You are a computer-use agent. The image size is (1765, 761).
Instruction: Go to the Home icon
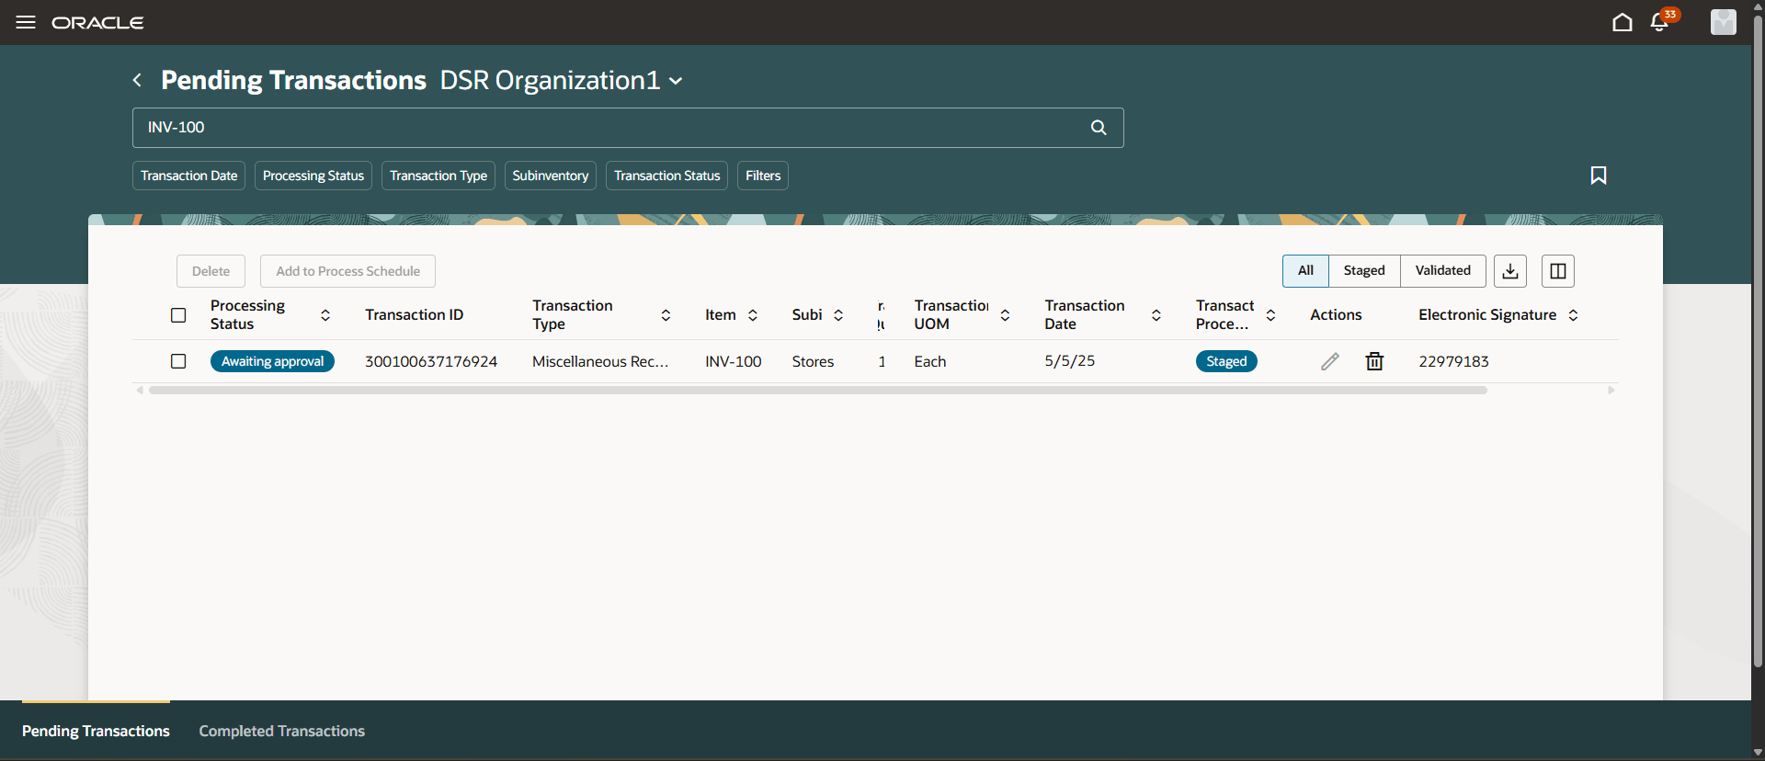1623,22
